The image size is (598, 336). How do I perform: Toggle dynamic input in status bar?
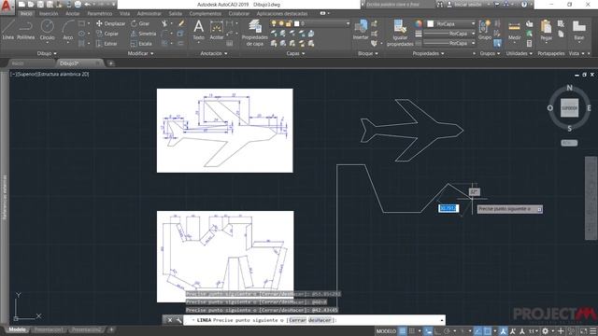(428, 331)
